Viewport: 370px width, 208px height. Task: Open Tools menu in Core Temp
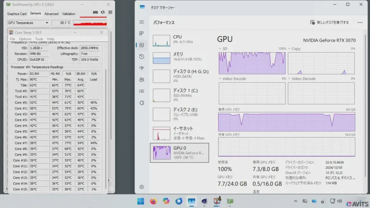click(39, 39)
